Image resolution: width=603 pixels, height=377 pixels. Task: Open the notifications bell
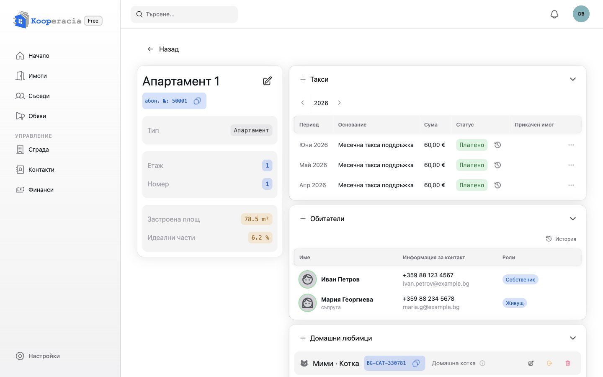pos(554,14)
